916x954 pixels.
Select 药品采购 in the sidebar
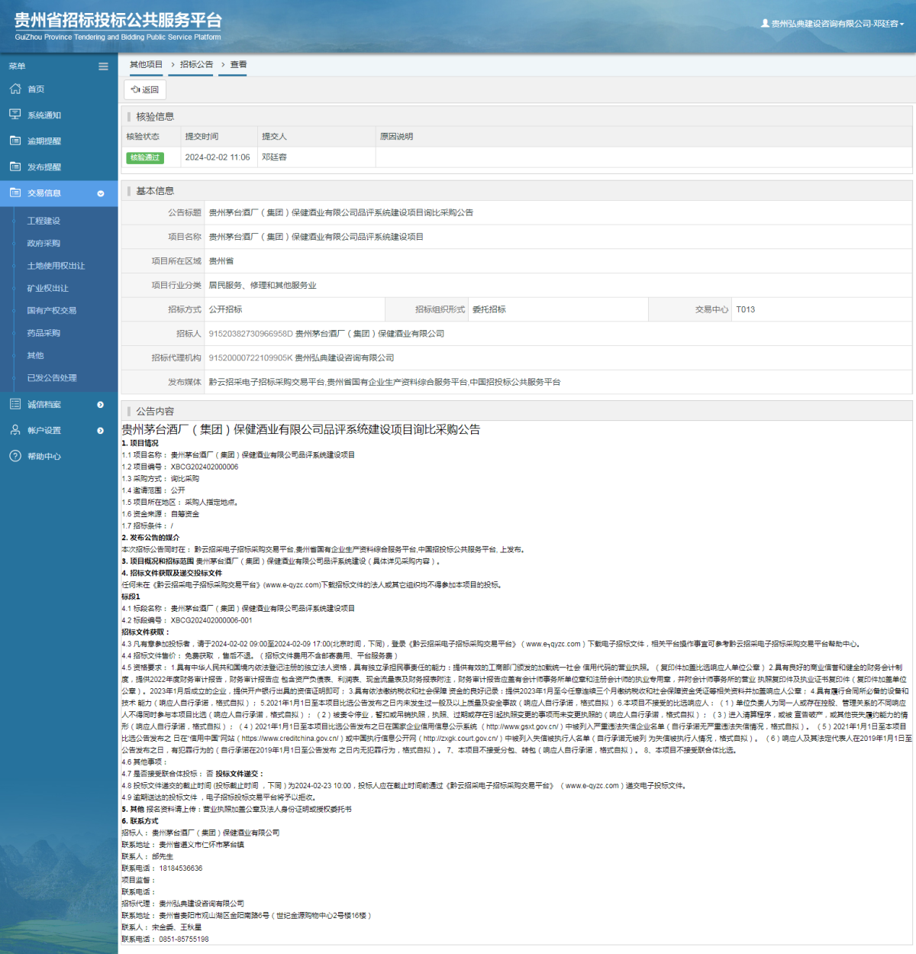pos(44,333)
